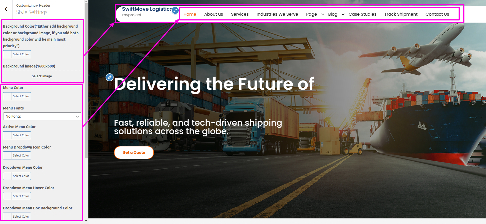This screenshot has height=224, width=486.
Task: Click the SwiftMove Logistics site title
Action: pos(147,9)
